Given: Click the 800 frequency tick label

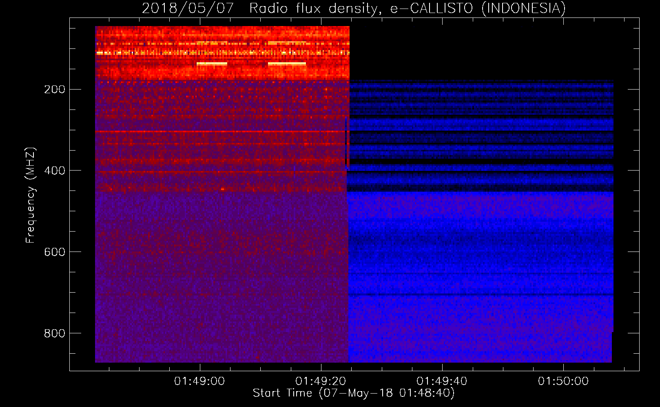Looking at the screenshot, I should [x=55, y=333].
